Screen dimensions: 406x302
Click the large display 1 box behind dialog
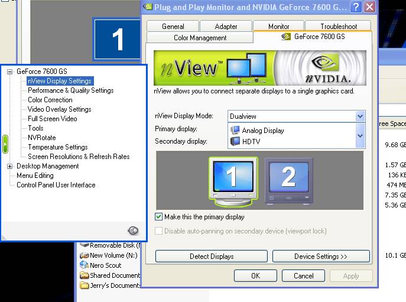click(117, 40)
